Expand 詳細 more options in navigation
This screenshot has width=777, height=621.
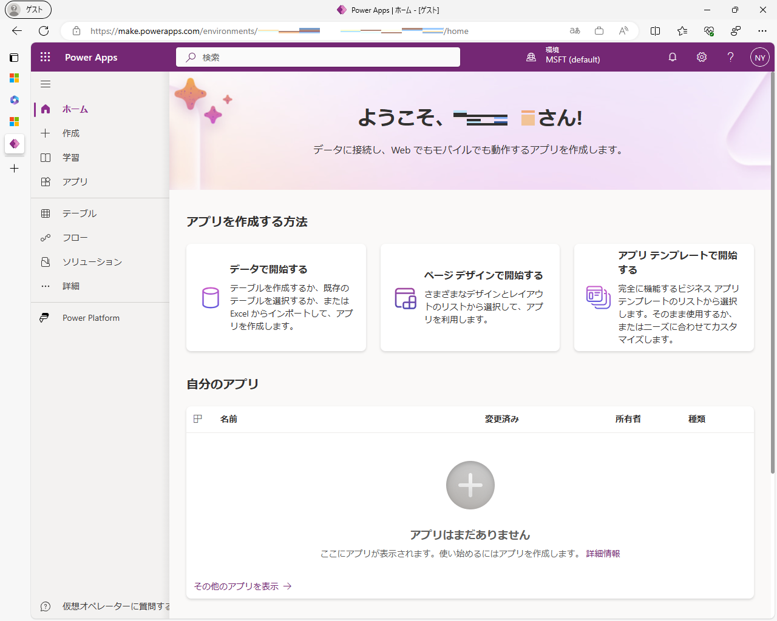pyautogui.click(x=100, y=286)
